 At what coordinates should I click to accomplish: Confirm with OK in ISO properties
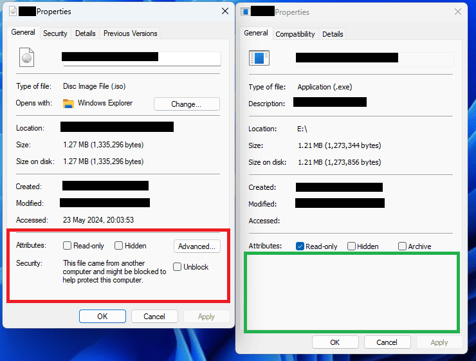[103, 317]
